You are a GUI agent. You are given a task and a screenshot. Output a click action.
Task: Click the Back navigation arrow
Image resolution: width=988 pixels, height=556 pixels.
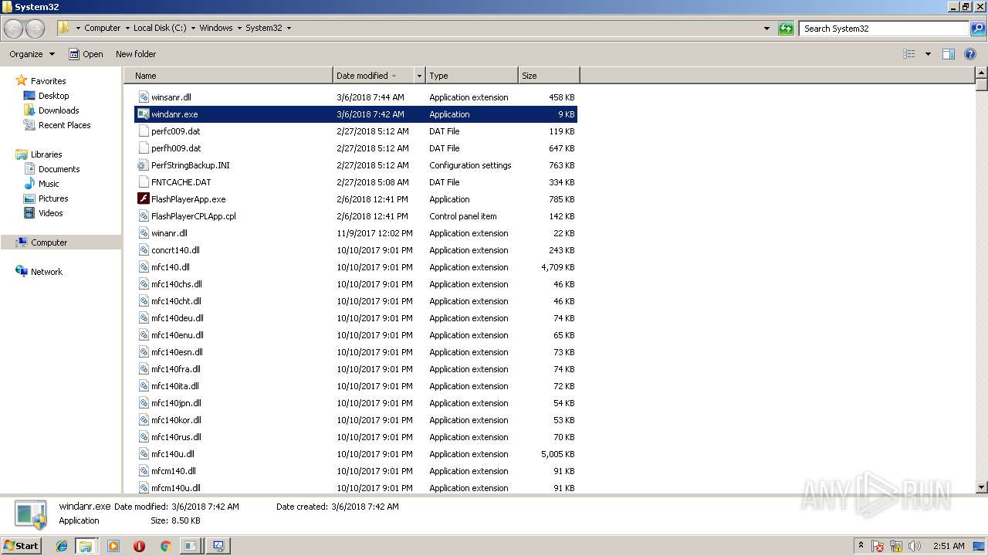[14, 29]
